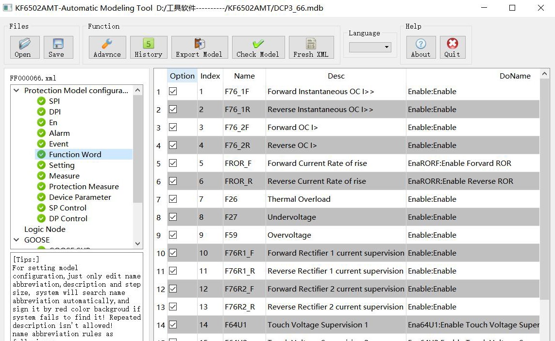Click the green status icon beside En
Image resolution: width=555 pixels, height=341 pixels.
click(x=41, y=122)
